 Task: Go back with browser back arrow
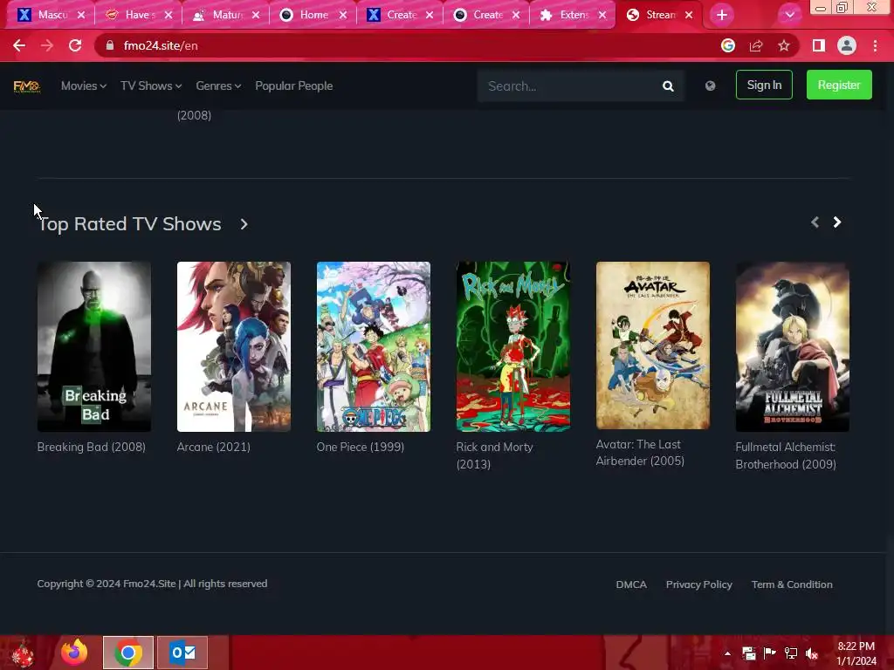coord(19,45)
